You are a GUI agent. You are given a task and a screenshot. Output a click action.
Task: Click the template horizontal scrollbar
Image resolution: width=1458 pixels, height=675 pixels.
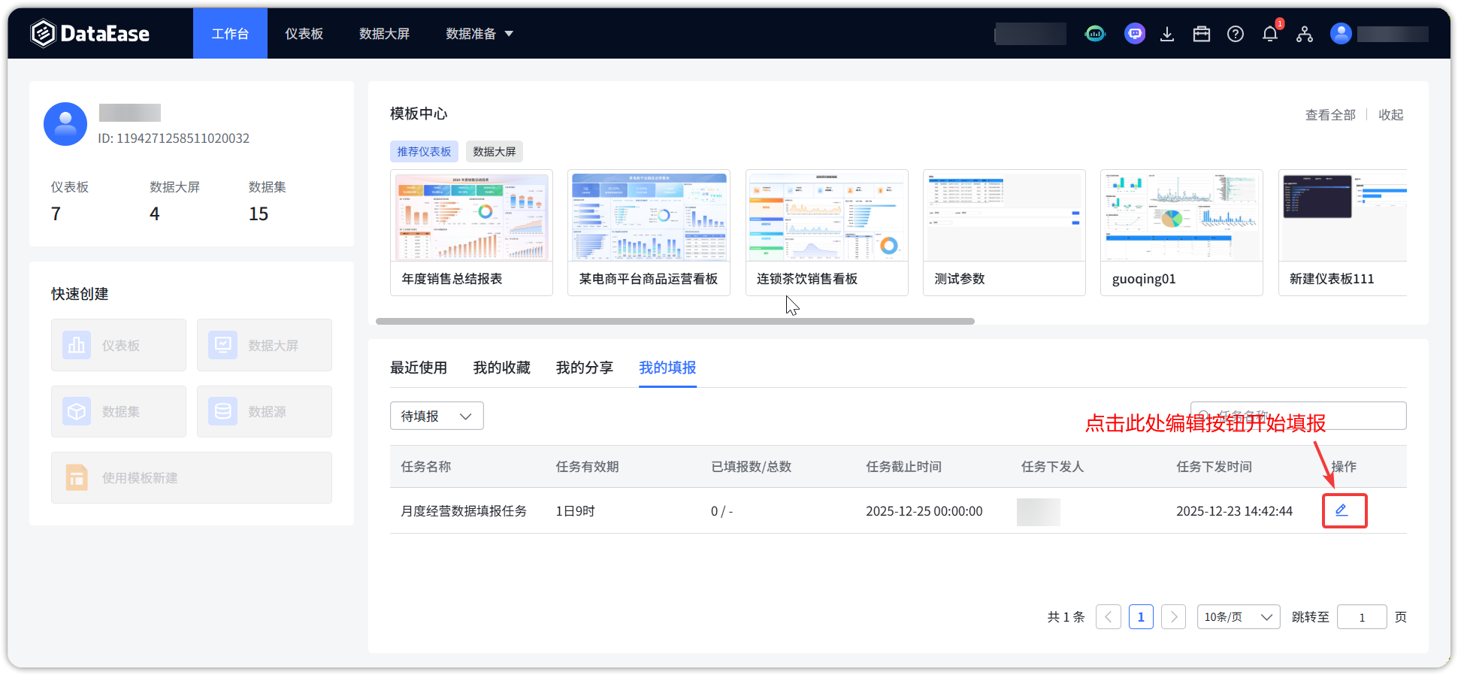point(674,321)
